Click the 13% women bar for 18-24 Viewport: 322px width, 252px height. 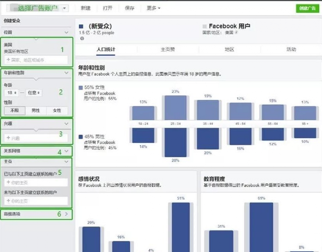pyautogui.click(x=143, y=113)
